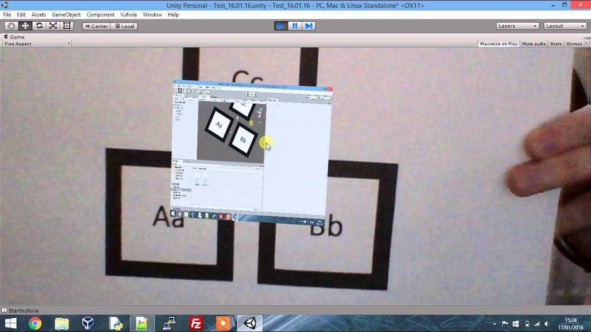Open the PuTTY icon in taskbar
591x332 pixels.
169,324
